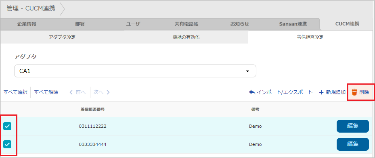
Task: Click 編集 button for 0333334444
Action: pos(353,144)
